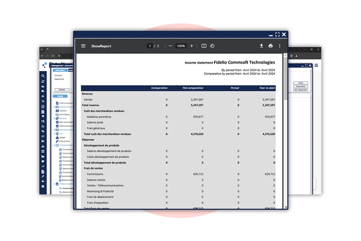Click the Fidelio Commsoft Technologies report title

244,62
